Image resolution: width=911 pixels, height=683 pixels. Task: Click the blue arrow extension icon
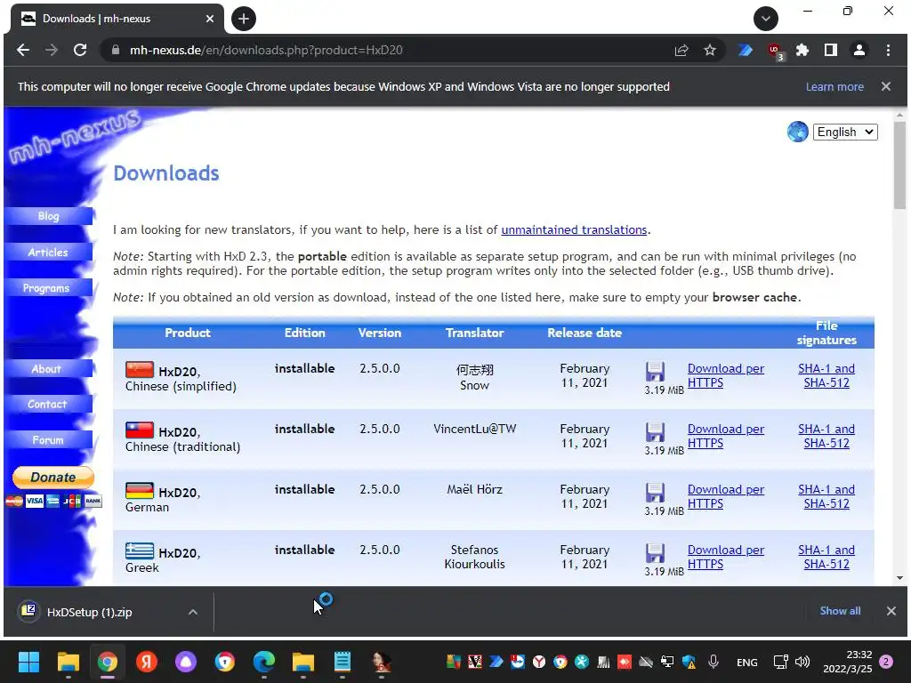pos(746,50)
